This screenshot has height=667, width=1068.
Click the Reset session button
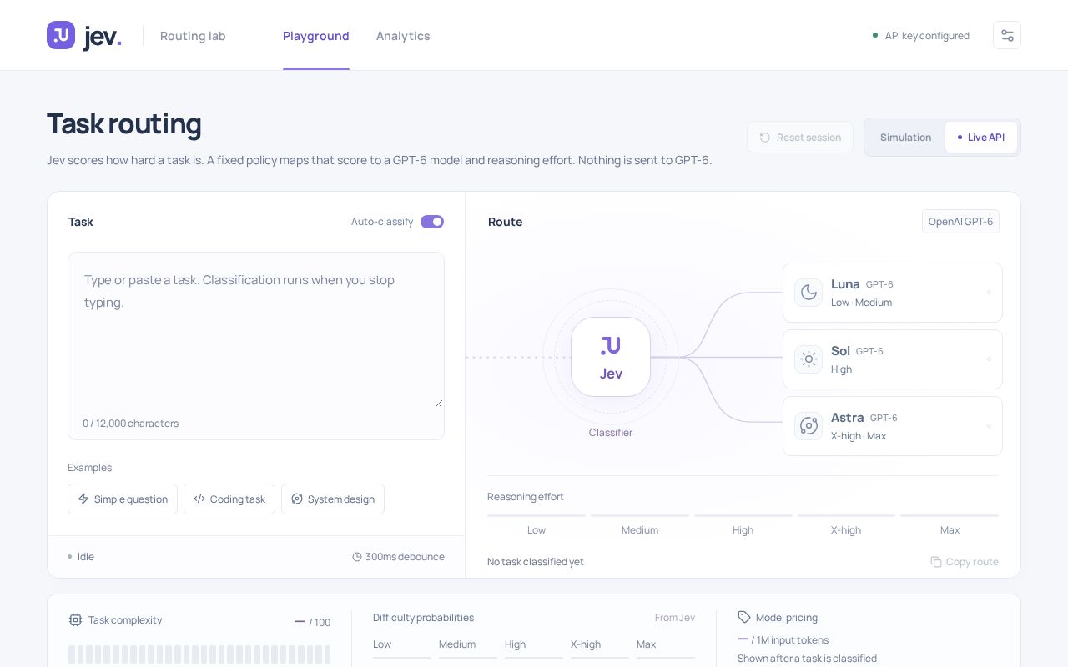(800, 137)
